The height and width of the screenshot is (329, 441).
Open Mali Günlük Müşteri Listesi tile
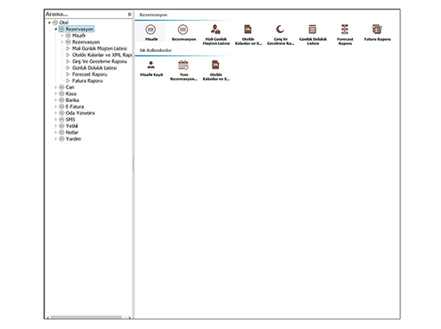[x=216, y=35]
